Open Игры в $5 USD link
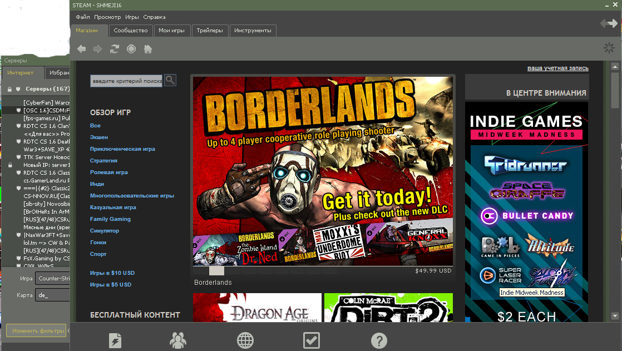622x351 pixels. pyautogui.click(x=111, y=284)
